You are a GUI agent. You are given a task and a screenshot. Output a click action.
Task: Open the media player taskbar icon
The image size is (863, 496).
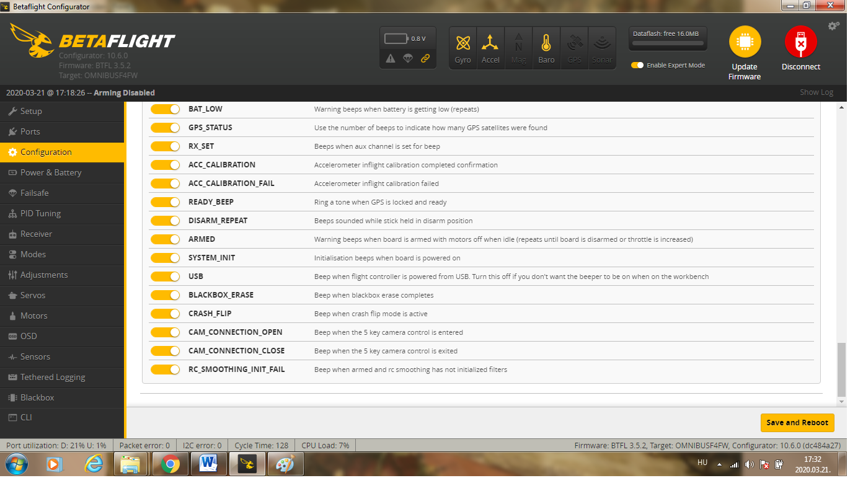[x=55, y=464]
